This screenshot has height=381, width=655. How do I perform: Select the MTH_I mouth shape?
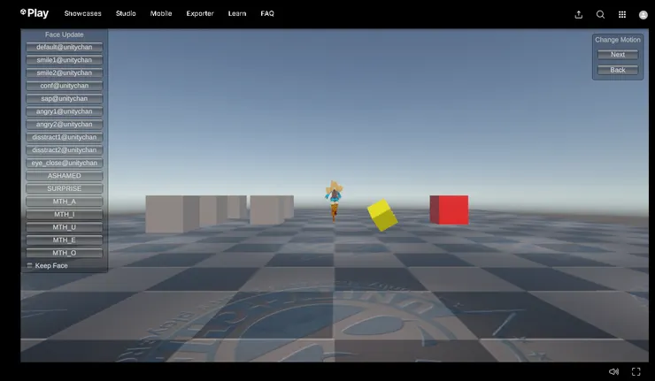click(x=65, y=215)
